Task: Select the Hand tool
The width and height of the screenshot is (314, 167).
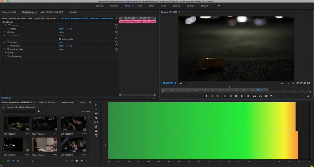Action: point(96,131)
